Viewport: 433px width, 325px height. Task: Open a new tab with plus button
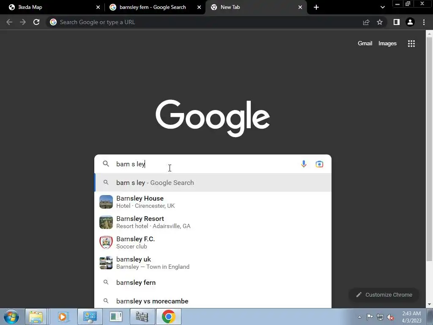click(316, 7)
